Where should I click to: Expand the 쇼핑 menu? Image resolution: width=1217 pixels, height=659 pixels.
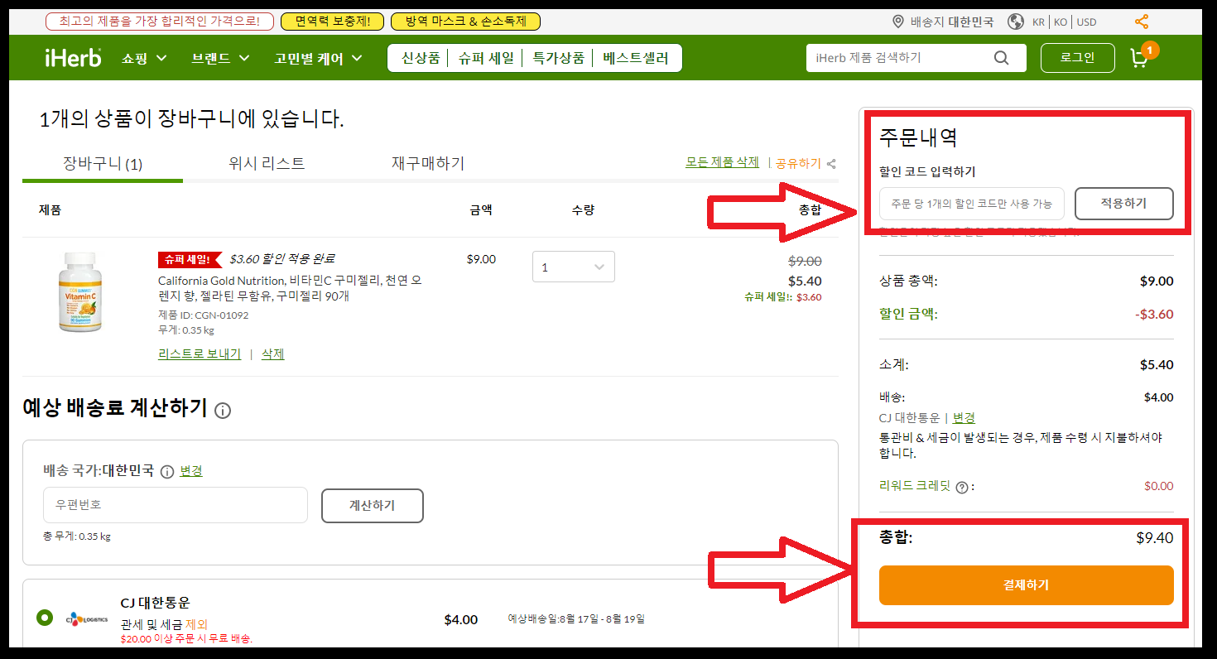144,58
